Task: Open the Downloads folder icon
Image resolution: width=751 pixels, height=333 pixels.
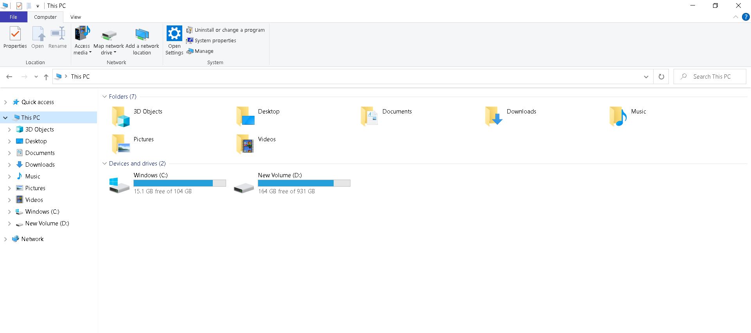Action: click(x=493, y=116)
